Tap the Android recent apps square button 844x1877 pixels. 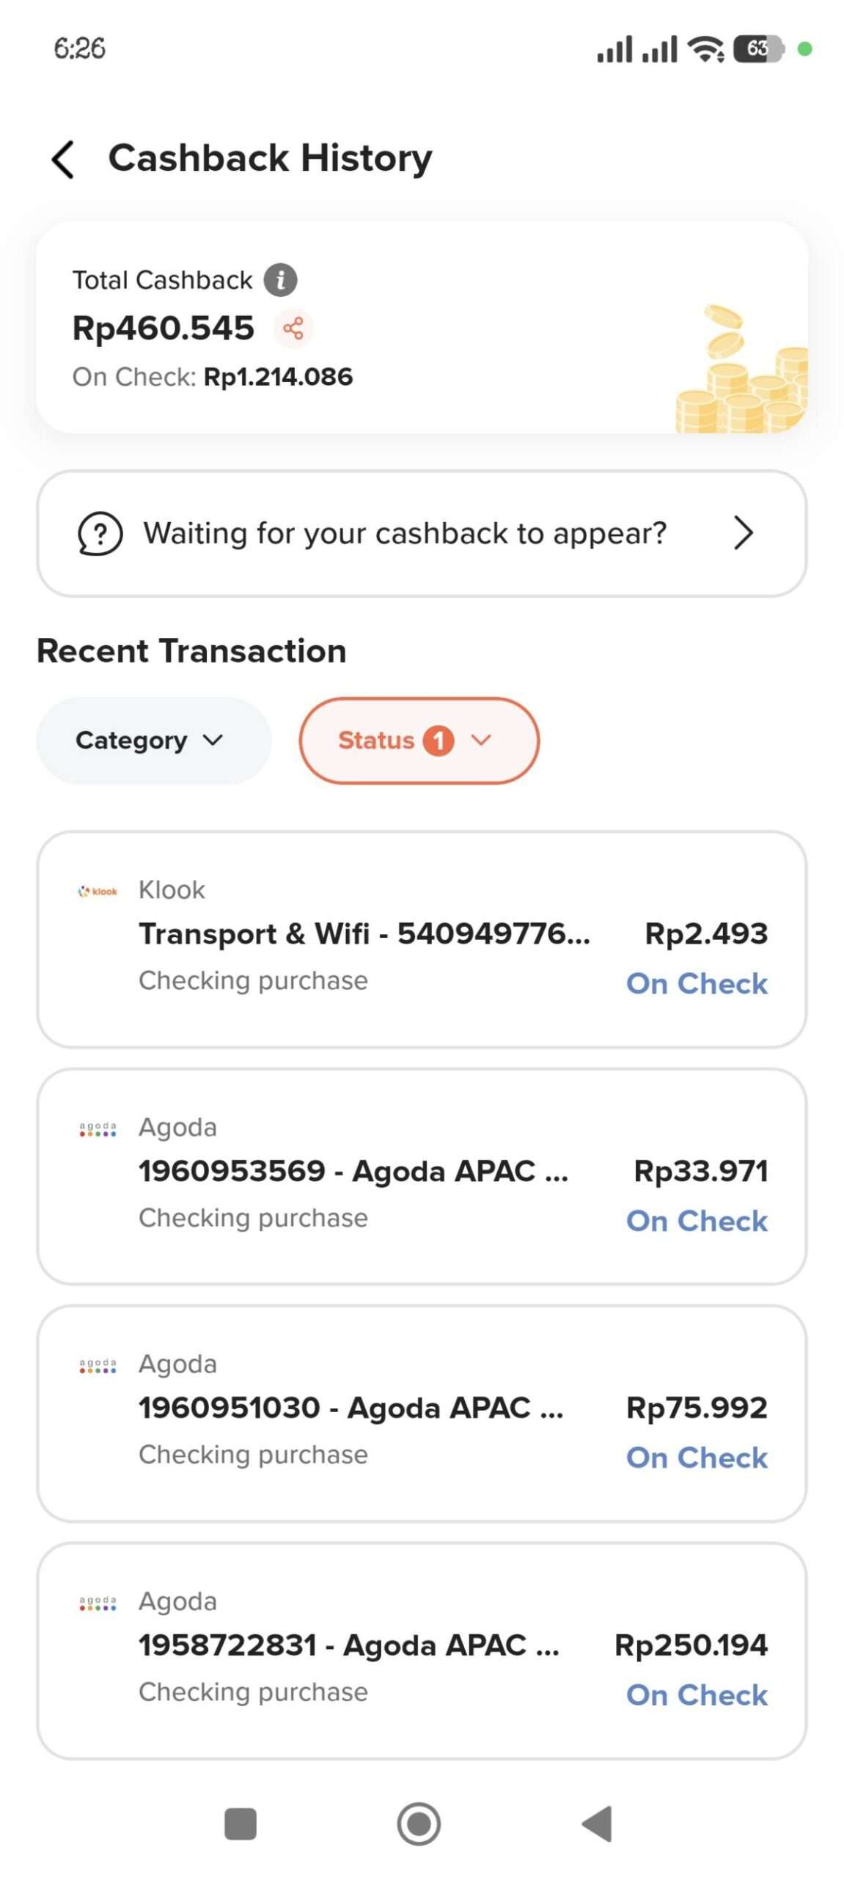241,1823
